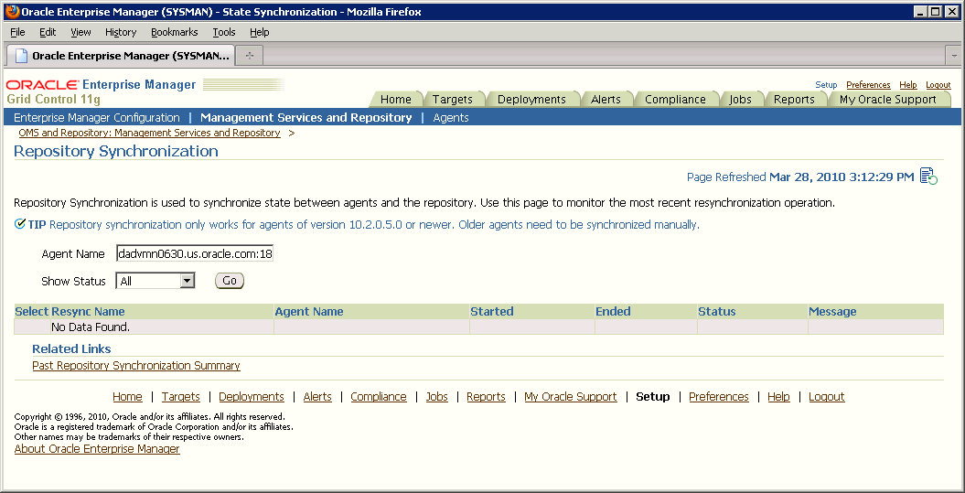
Task: Click the footer Deployments link
Action: [x=252, y=397]
